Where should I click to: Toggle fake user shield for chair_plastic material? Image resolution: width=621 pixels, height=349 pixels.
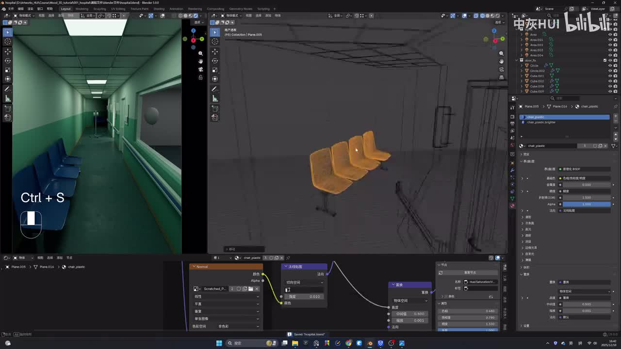click(594, 146)
